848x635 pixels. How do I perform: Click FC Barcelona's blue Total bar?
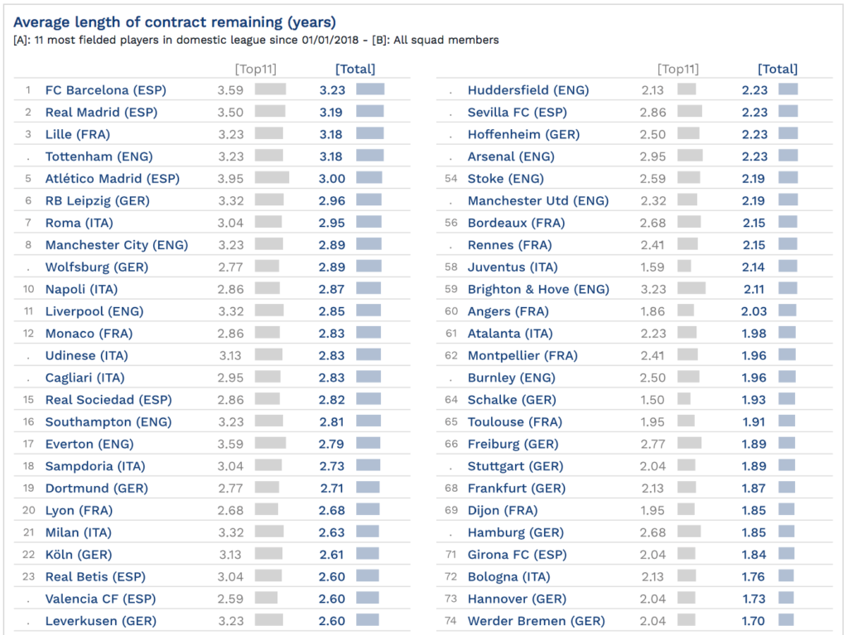[x=370, y=89]
